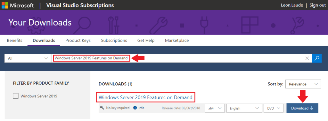Click the Sign out link
This screenshot has width=328, height=121.
317,5
